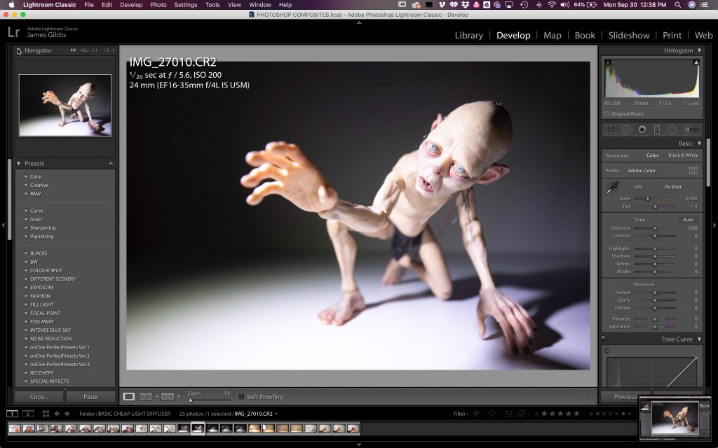Image resolution: width=718 pixels, height=448 pixels.
Task: Open the Settings menu
Action: pos(185,5)
